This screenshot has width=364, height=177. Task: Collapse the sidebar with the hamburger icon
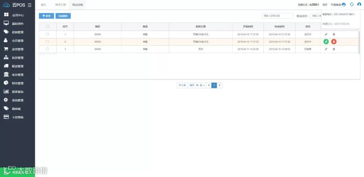click(x=29, y=5)
